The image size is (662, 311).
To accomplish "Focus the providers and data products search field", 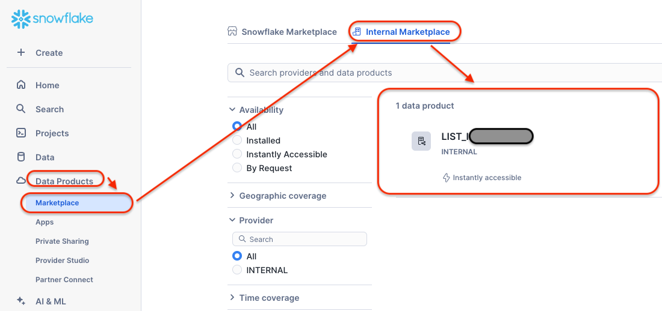I will point(445,73).
